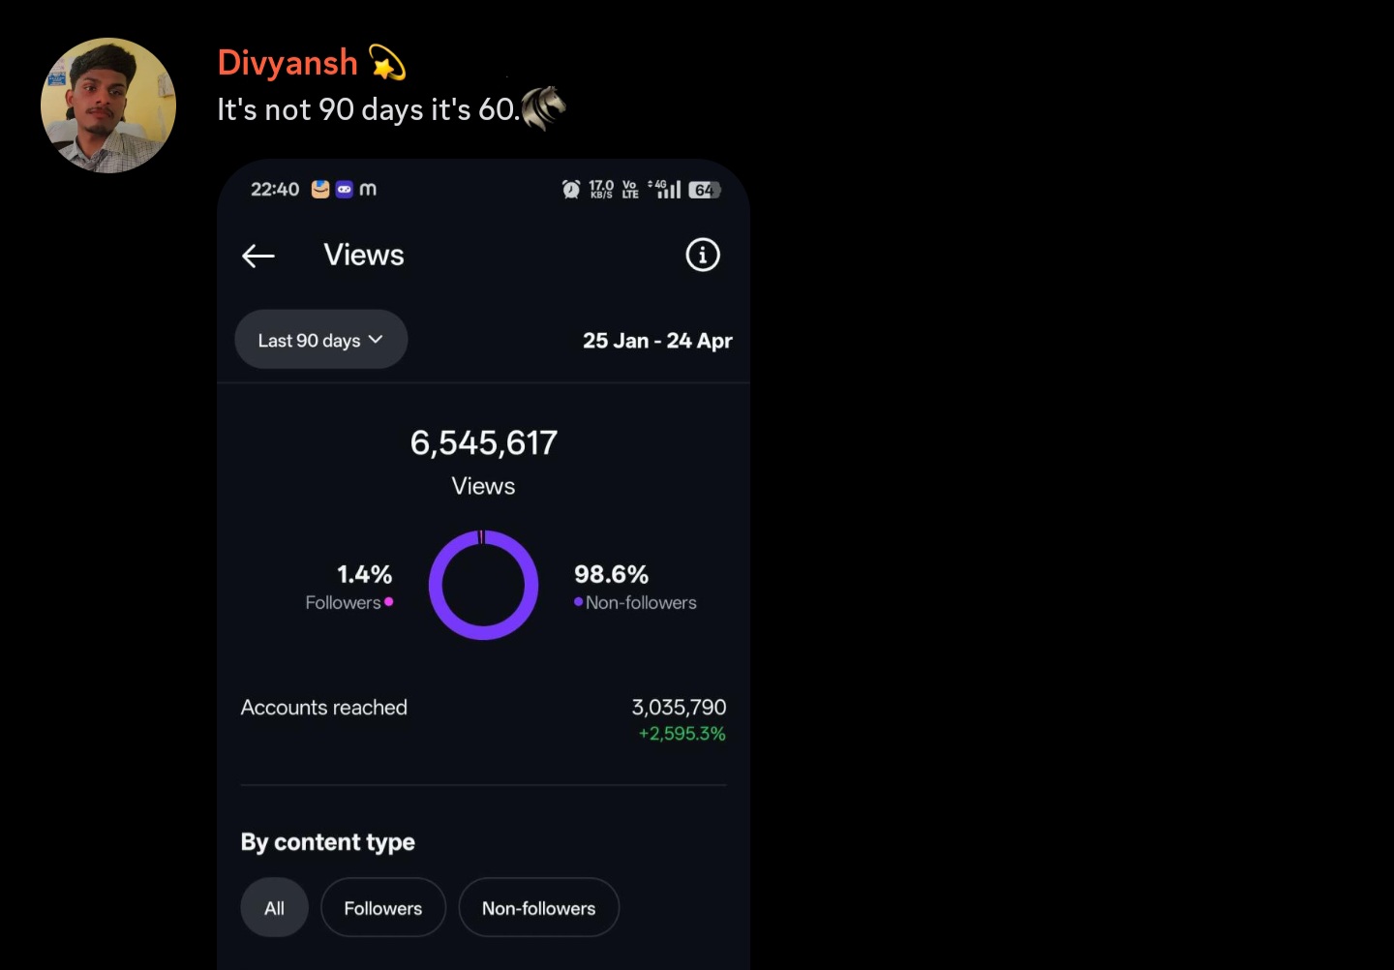Screen dimensions: 1394x970
Task: Click the purple notification icon in status bar
Action: (344, 190)
